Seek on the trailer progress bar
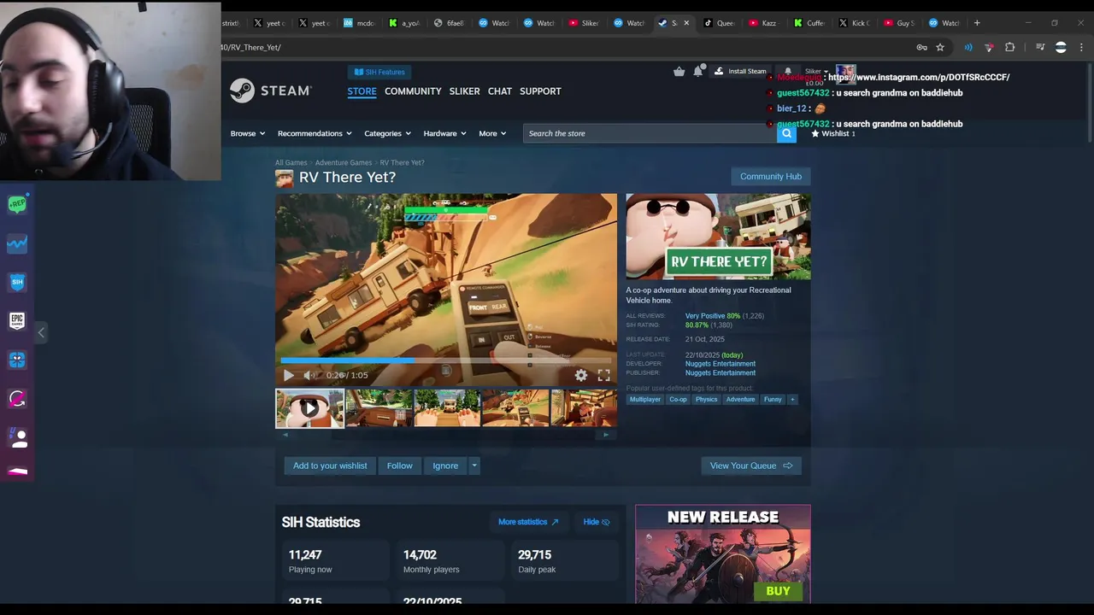The width and height of the screenshot is (1094, 615). 445,360
